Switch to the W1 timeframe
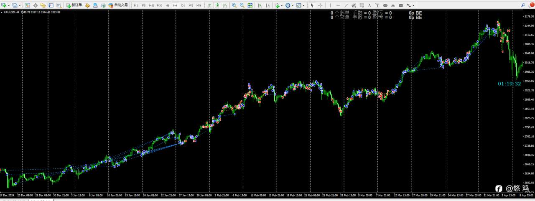The width and height of the screenshot is (535, 201). tap(191, 5)
